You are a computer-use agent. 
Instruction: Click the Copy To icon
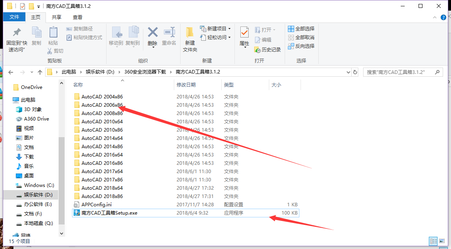[133, 32]
